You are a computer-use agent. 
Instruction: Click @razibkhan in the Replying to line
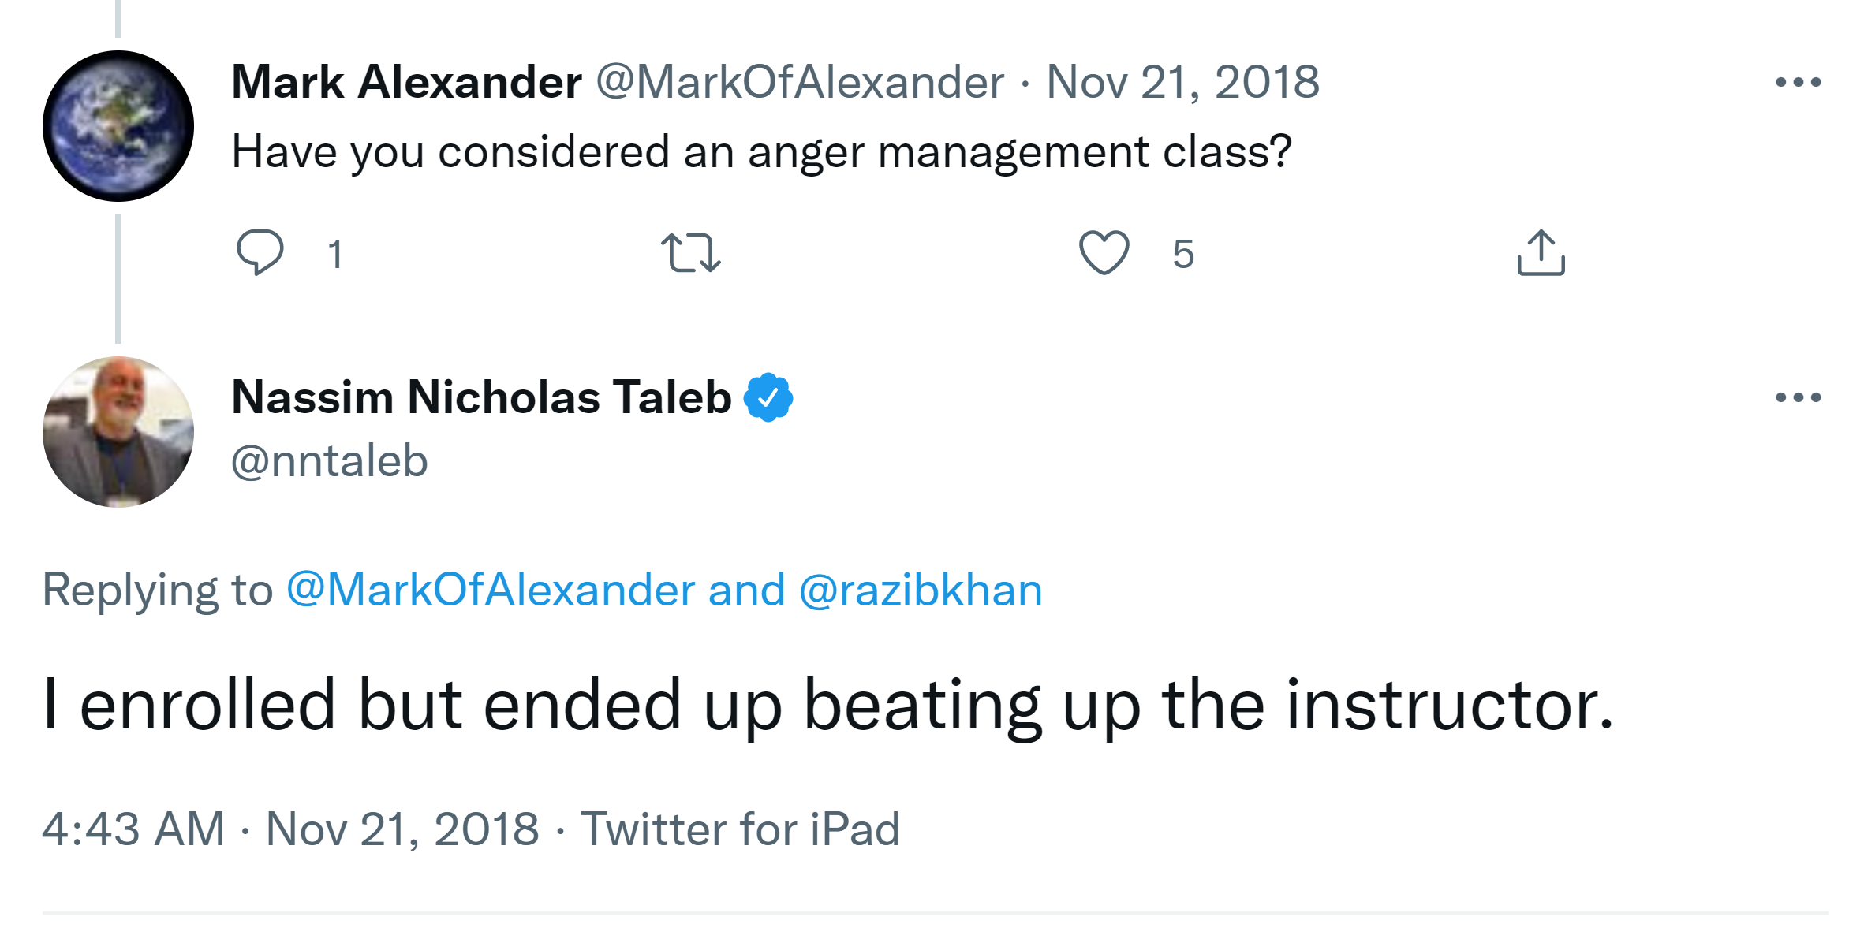click(x=921, y=590)
